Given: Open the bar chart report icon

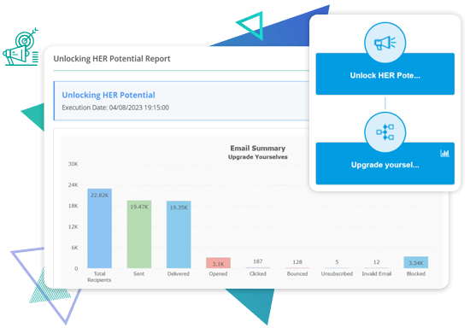Looking at the screenshot, I should (444, 154).
